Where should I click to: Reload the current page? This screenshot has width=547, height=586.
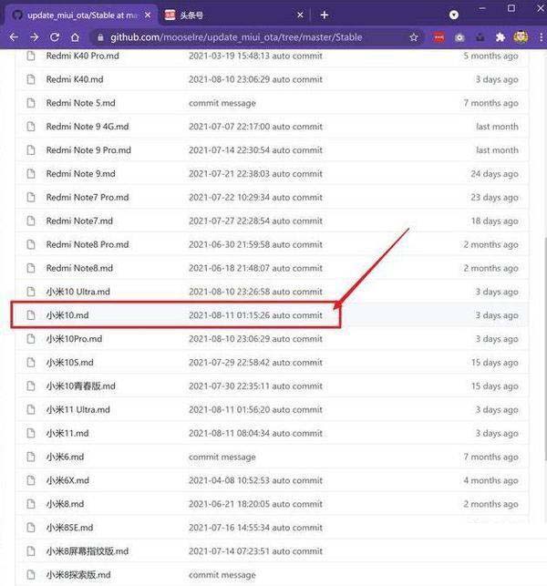tap(55, 37)
